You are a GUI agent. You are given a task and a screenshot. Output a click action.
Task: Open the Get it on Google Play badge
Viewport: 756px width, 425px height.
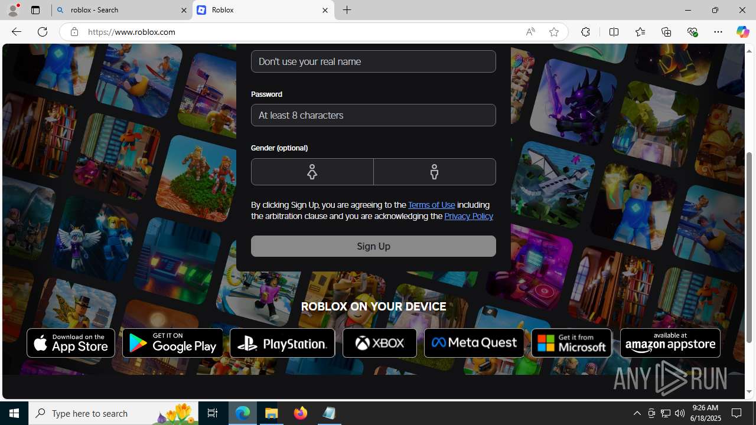(x=172, y=343)
